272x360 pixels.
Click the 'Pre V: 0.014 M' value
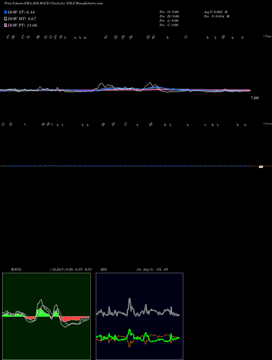(x=217, y=16)
